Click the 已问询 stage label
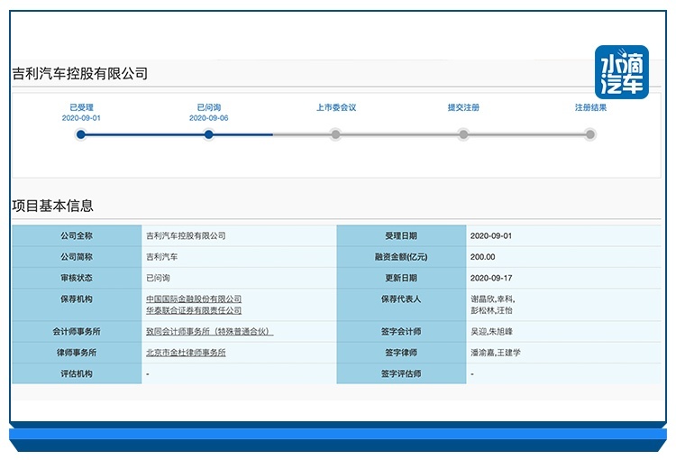The height and width of the screenshot is (460, 676). 209,107
